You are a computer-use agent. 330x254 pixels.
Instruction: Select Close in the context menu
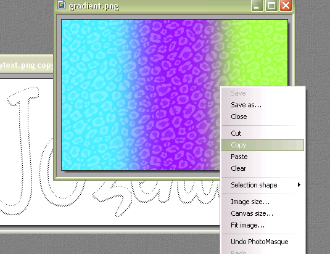pyautogui.click(x=263, y=117)
